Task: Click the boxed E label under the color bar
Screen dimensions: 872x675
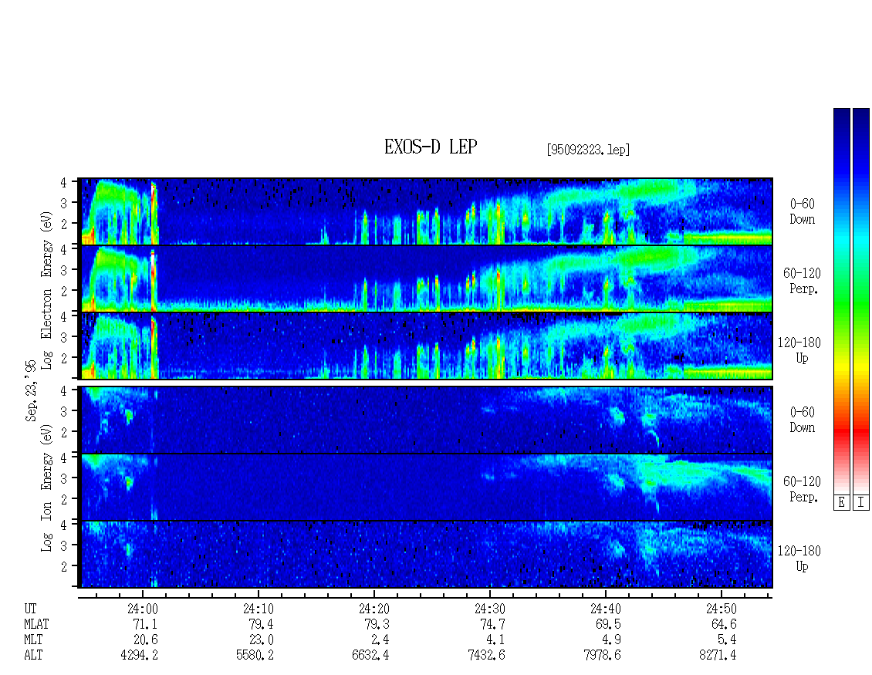Action: [x=841, y=503]
